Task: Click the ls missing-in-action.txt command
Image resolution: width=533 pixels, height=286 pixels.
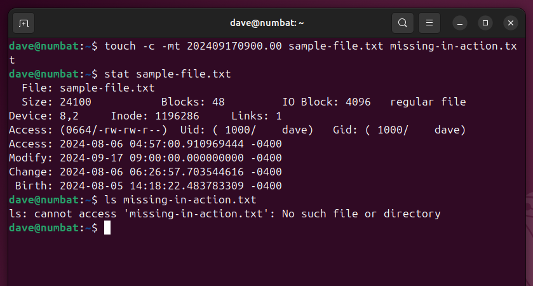Action: (x=180, y=200)
